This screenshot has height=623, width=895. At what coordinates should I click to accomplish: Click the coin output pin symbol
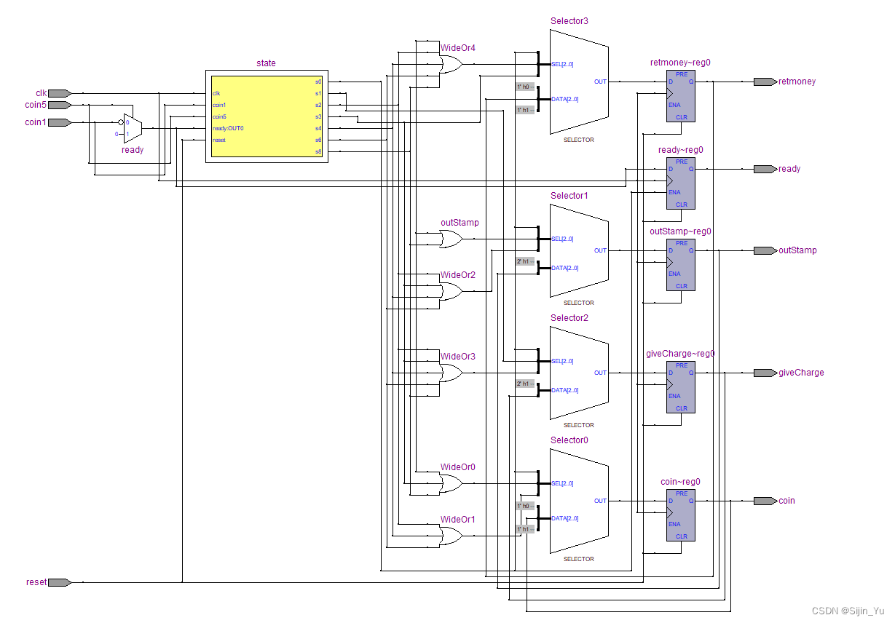(765, 501)
